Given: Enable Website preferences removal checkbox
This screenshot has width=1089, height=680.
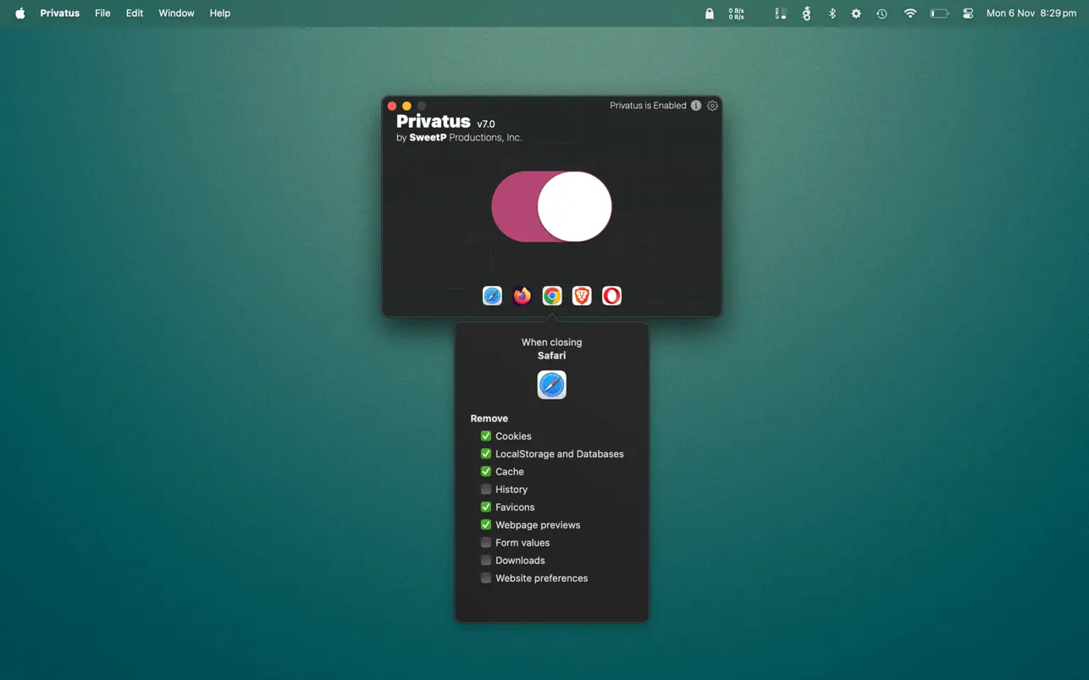Looking at the screenshot, I should (486, 579).
